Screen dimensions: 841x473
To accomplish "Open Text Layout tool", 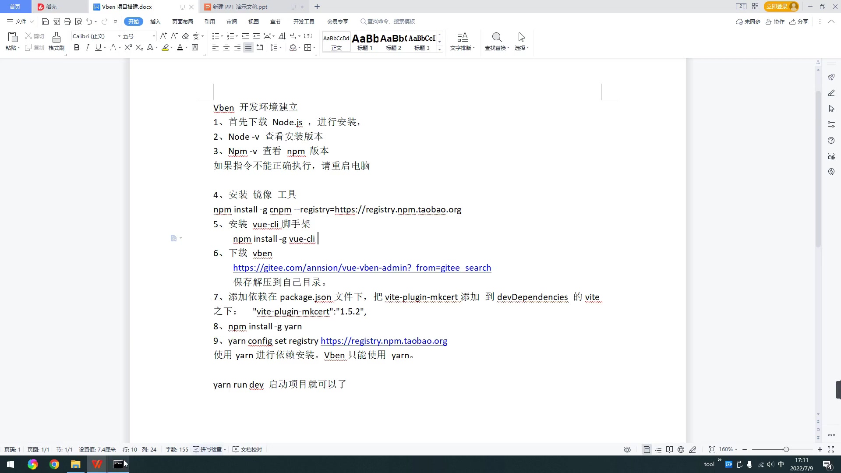I will pos(462,42).
